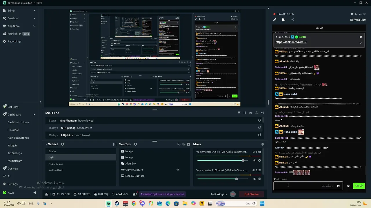Click Get Ultra in sidebar
Image resolution: width=371 pixels, height=208 pixels.
[x=13, y=107]
